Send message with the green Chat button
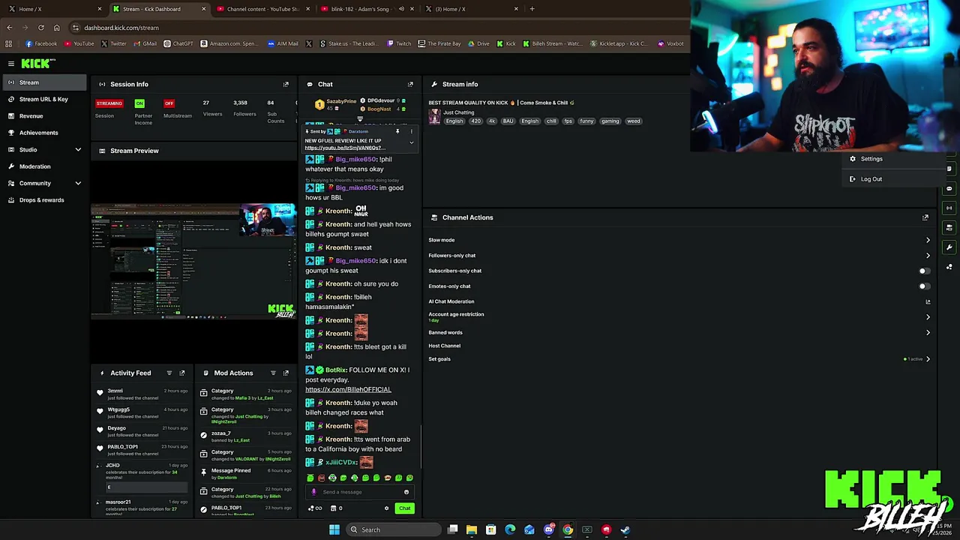The width and height of the screenshot is (960, 540). tap(404, 508)
